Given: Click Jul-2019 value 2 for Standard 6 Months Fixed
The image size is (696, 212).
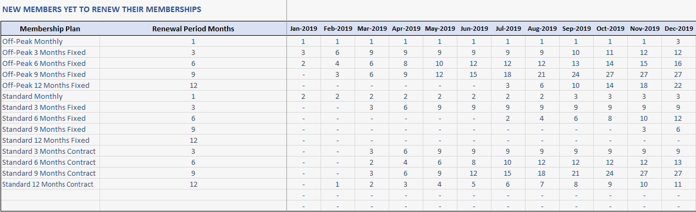Looking at the screenshot, I should [x=507, y=118].
